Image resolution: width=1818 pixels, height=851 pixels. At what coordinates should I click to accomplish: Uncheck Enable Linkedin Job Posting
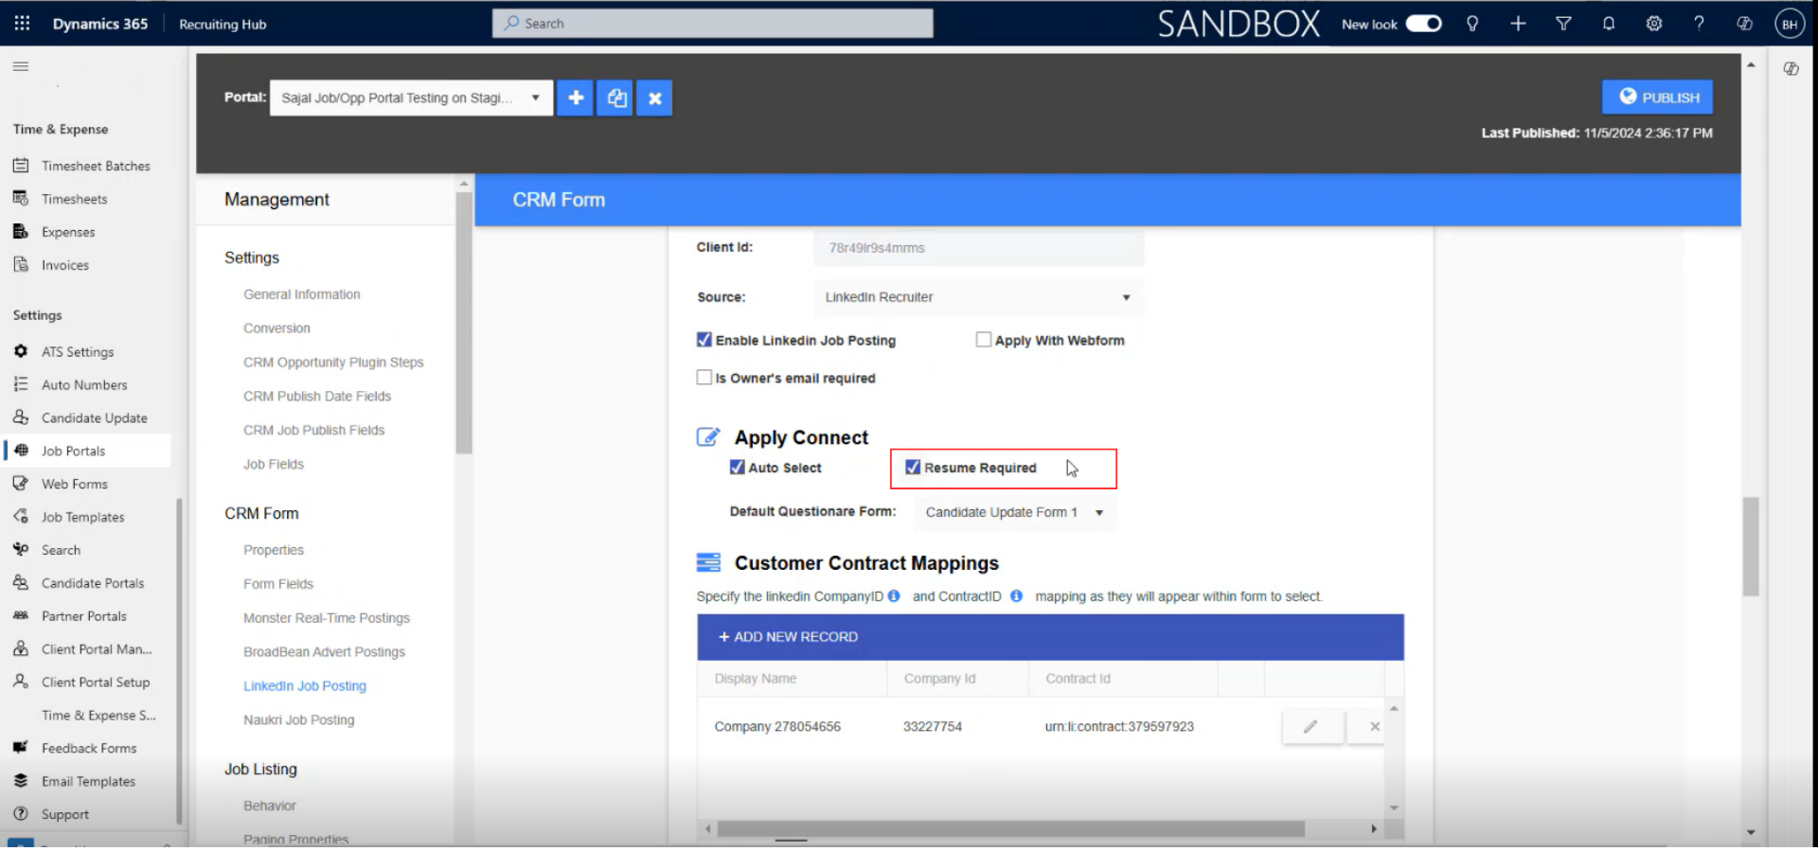704,340
